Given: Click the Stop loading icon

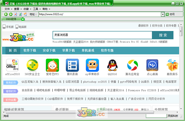Looking at the screenshot, I should coord(16,14).
